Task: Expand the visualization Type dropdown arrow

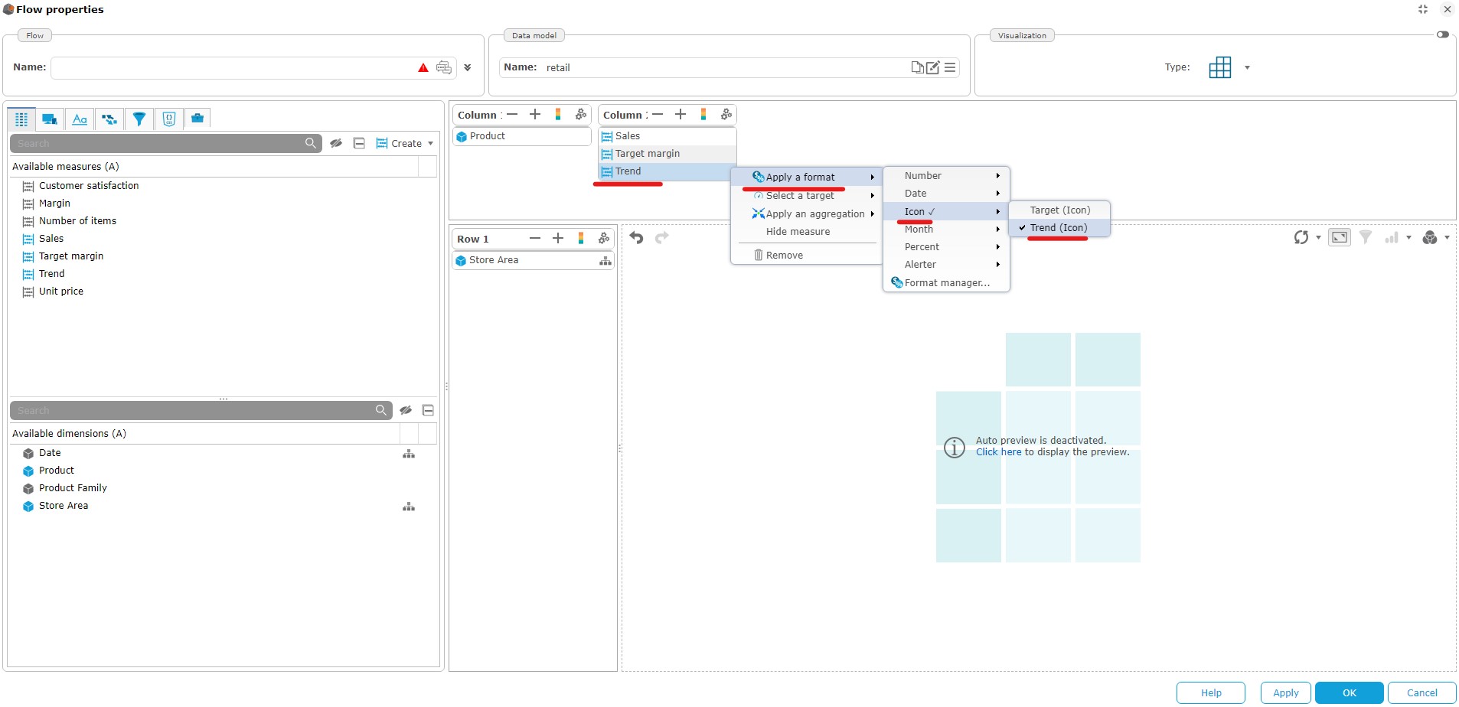Action: coord(1247,67)
